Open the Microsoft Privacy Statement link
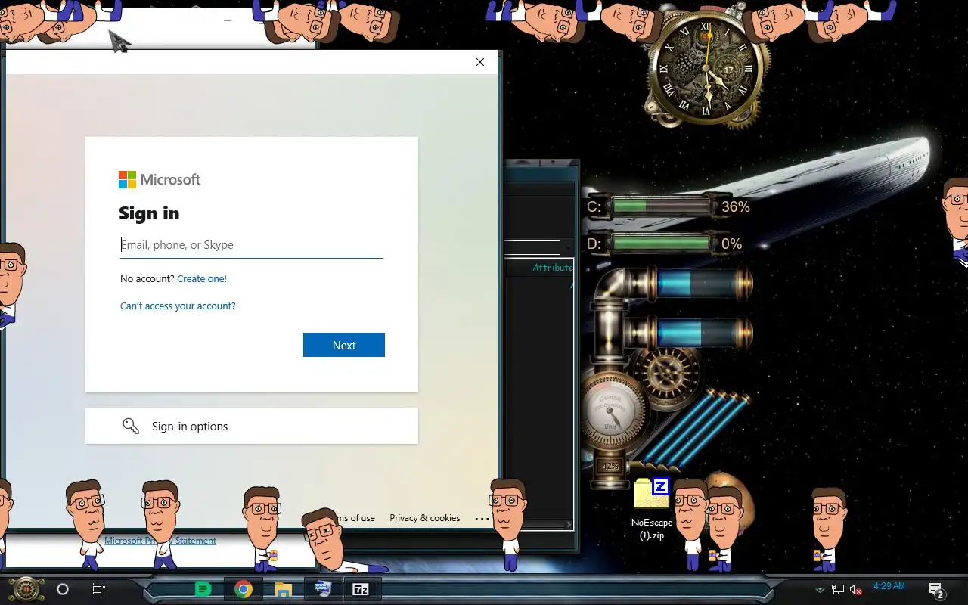 pyautogui.click(x=160, y=541)
